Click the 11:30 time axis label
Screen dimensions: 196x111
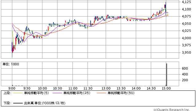(x=88, y=88)
